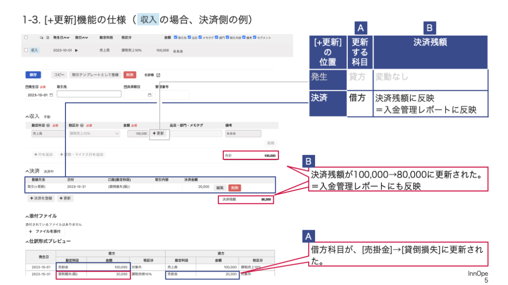
Task: Click the grey 削除 button in 収入 row
Action: pyautogui.click(x=271, y=143)
